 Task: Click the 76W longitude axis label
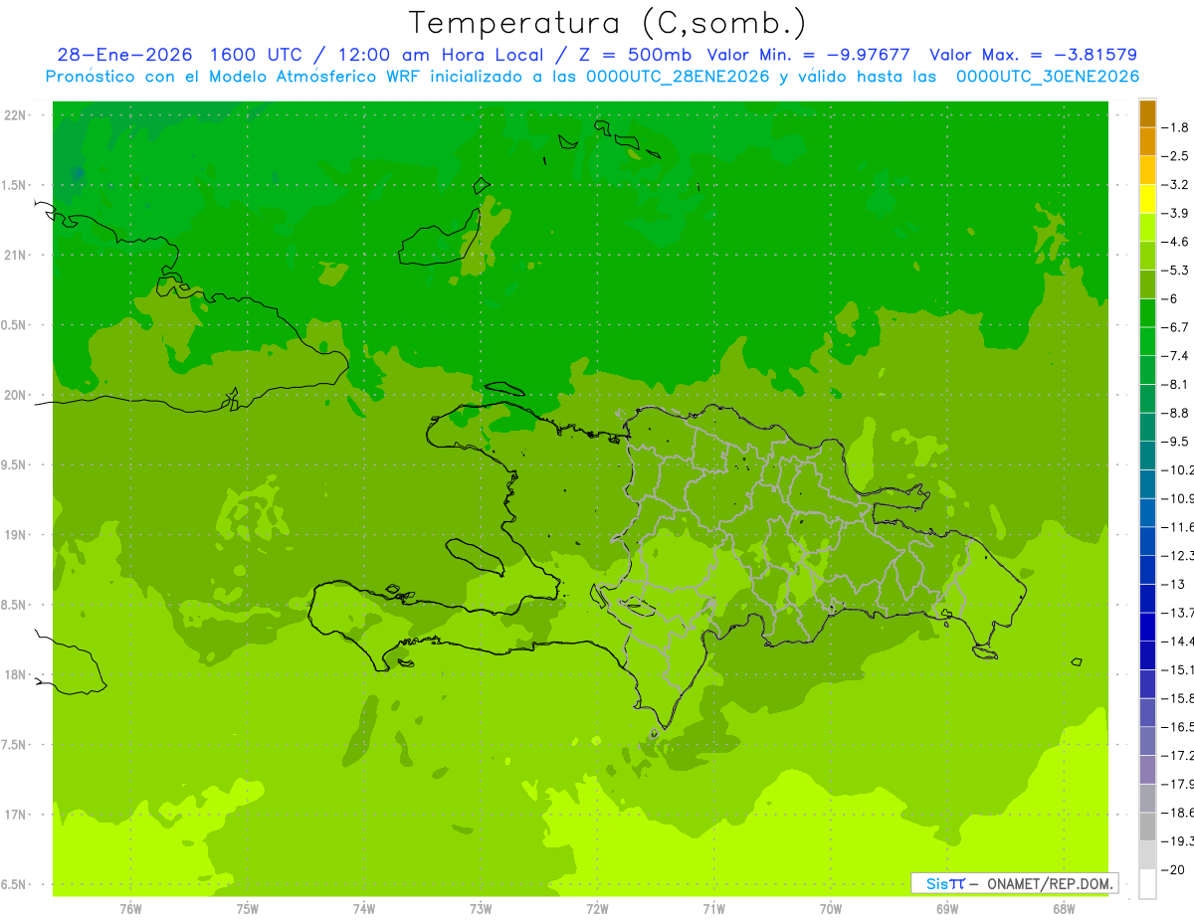coord(130,909)
